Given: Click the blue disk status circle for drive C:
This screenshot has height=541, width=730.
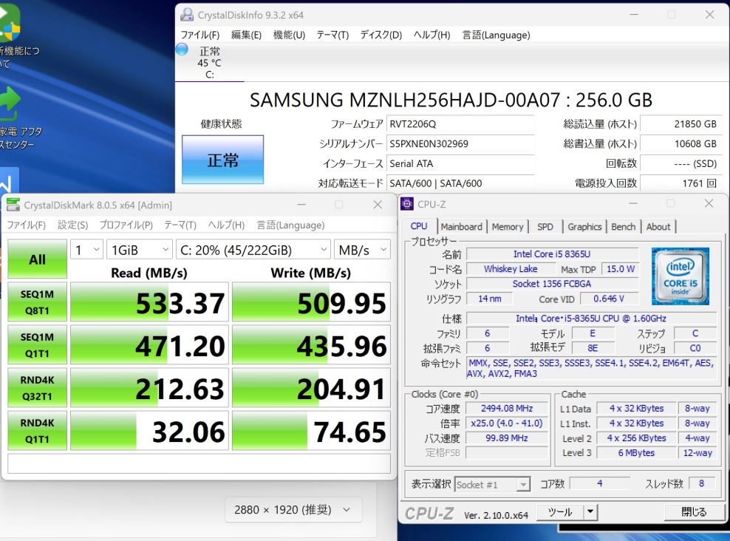Looking at the screenshot, I should point(182,50).
